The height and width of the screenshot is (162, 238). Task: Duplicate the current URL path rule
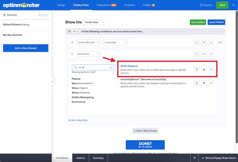[197, 43]
